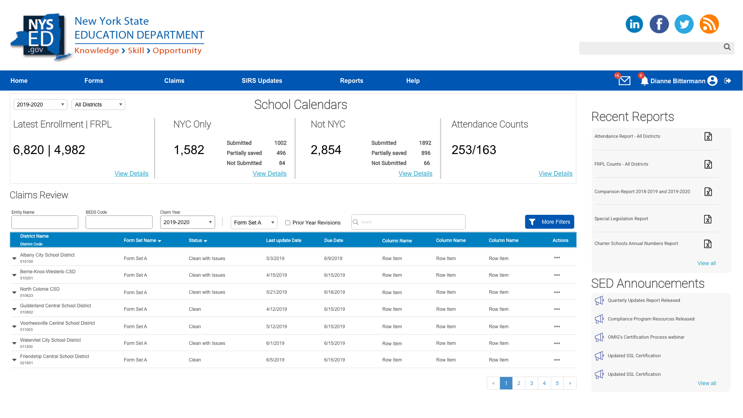Click the More Filters button

549,222
